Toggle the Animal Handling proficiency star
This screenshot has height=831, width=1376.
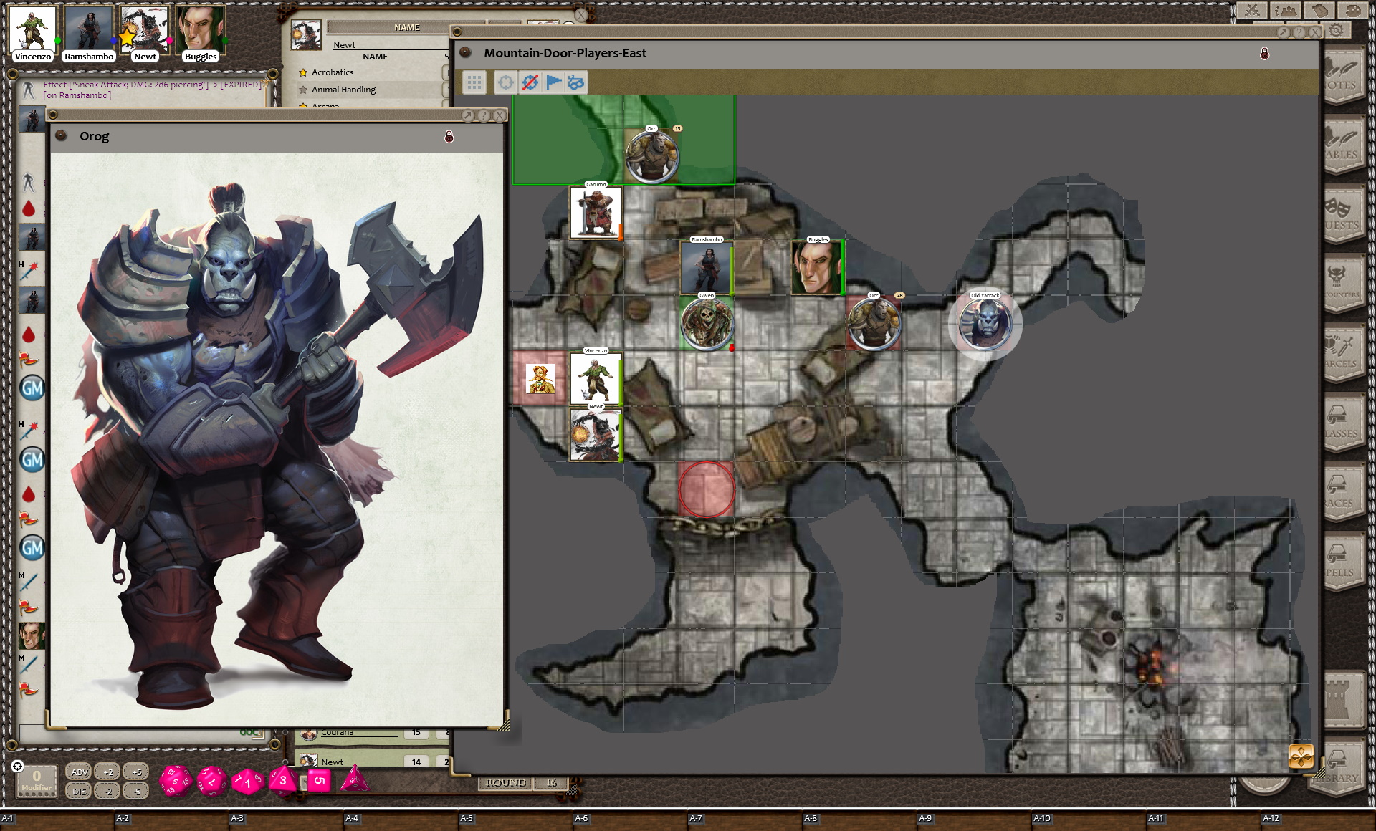coord(303,90)
